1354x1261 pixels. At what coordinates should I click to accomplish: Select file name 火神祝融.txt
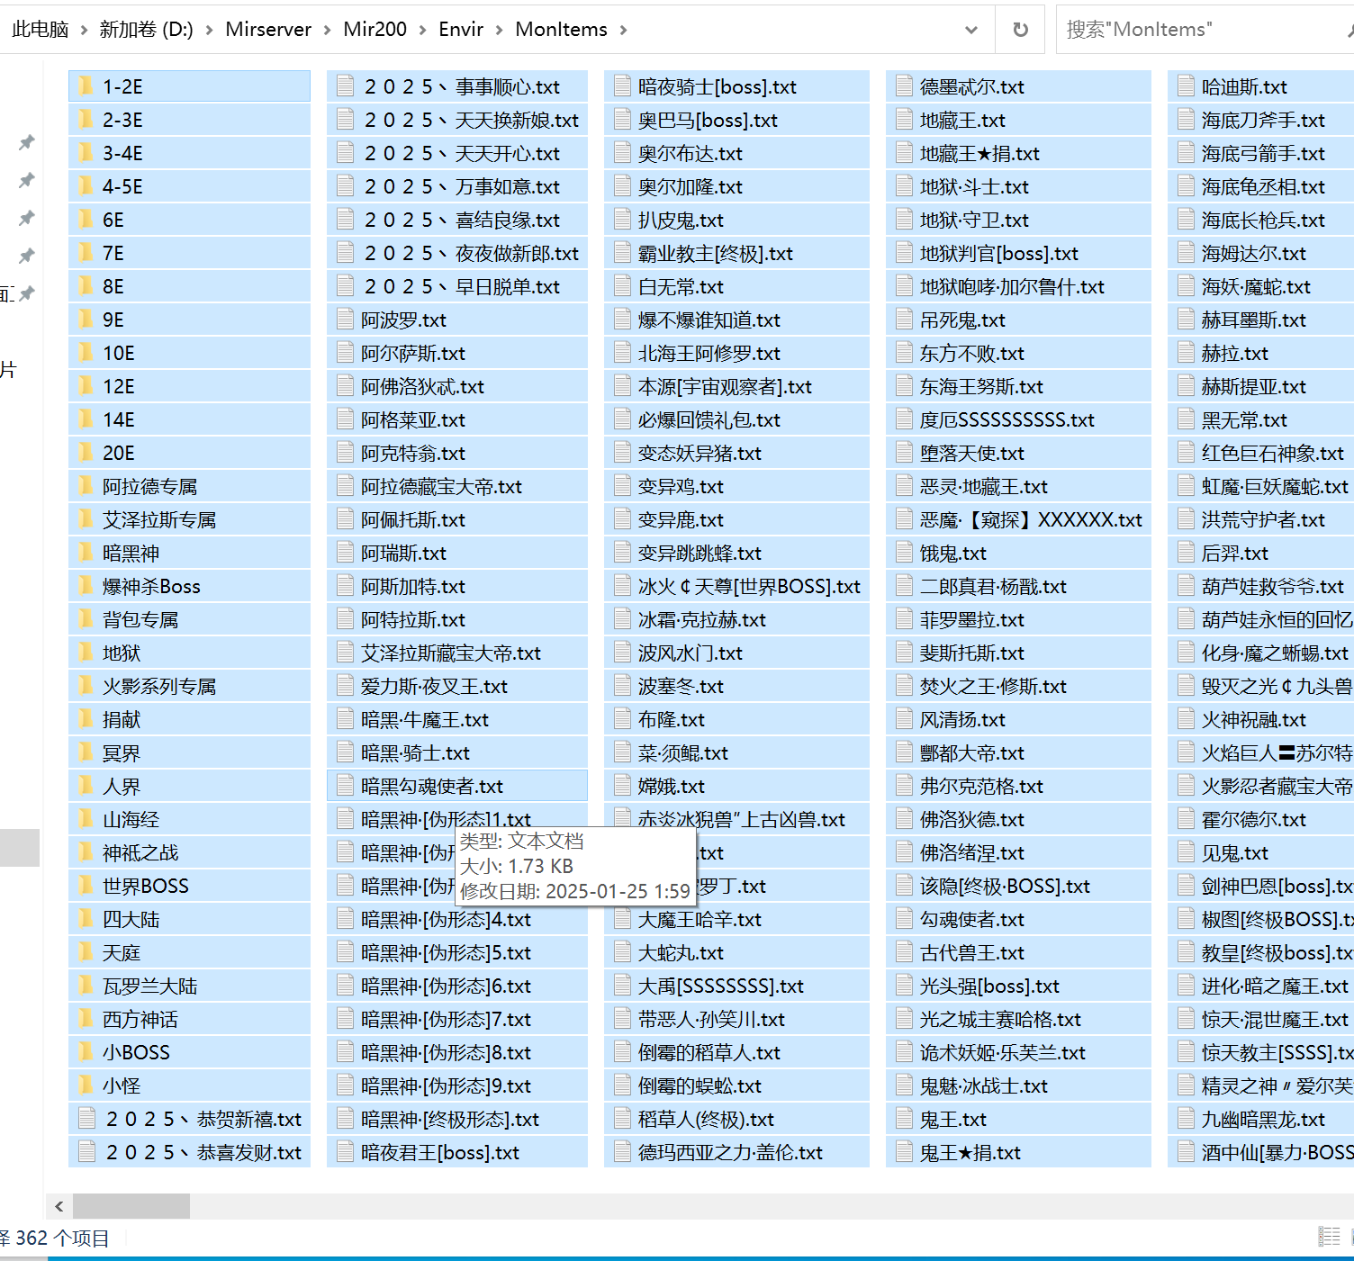1254,719
